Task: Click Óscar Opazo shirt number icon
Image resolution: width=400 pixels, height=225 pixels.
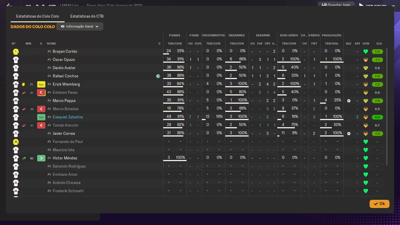Action: (16, 60)
